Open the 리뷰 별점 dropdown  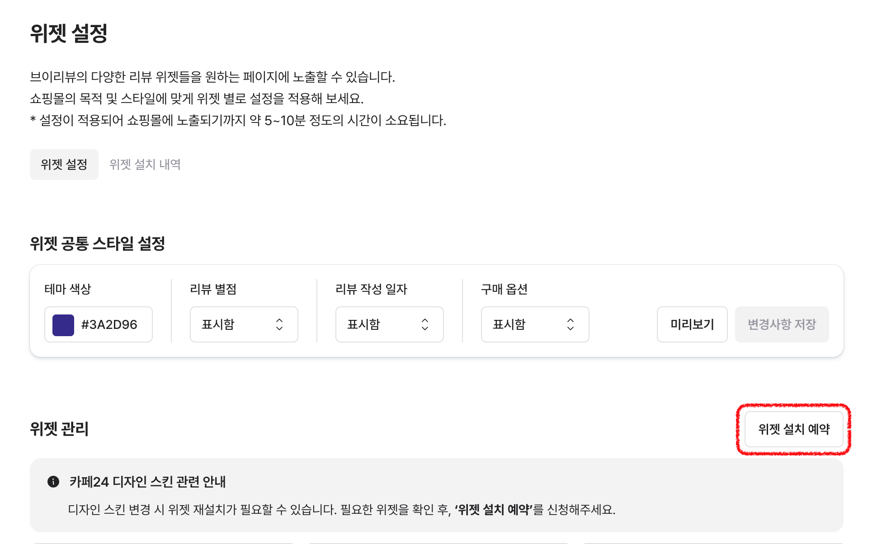point(244,324)
